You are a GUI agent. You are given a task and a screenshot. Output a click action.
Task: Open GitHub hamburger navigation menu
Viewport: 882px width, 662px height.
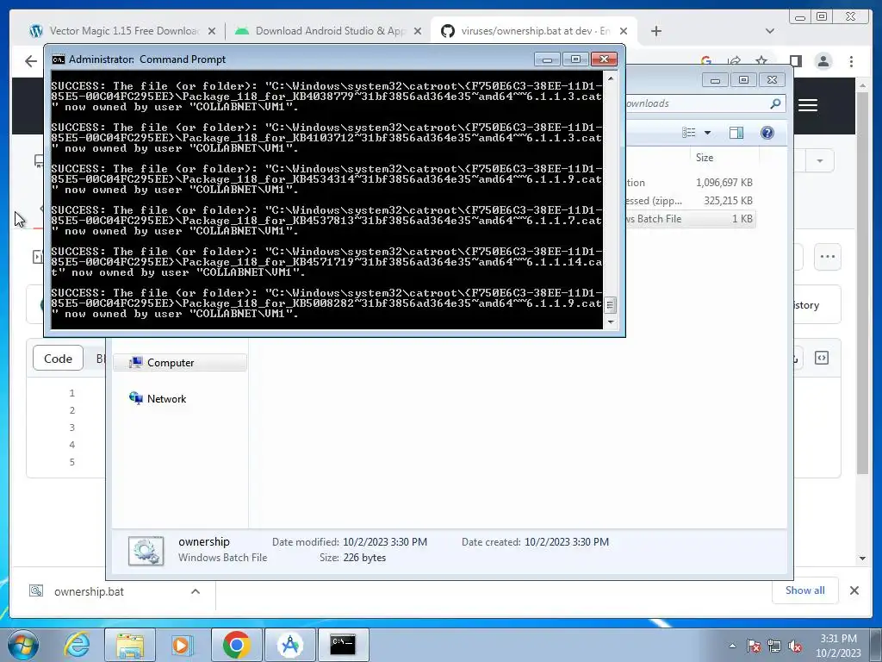coord(808,105)
